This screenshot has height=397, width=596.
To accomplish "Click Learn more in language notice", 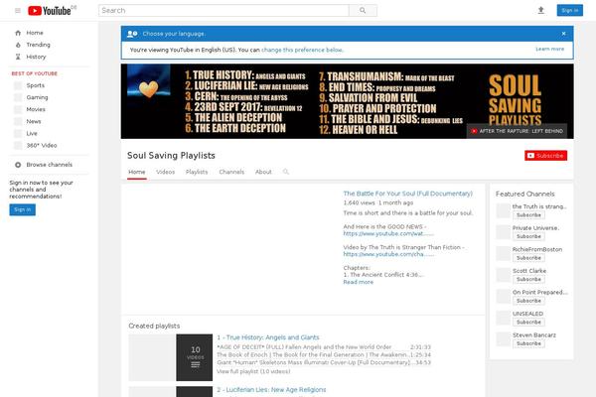I will click(549, 49).
